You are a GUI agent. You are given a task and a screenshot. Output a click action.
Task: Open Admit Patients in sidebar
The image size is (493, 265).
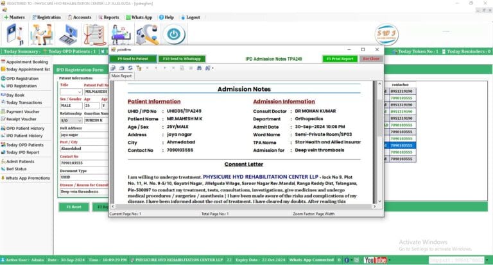(x=17, y=161)
